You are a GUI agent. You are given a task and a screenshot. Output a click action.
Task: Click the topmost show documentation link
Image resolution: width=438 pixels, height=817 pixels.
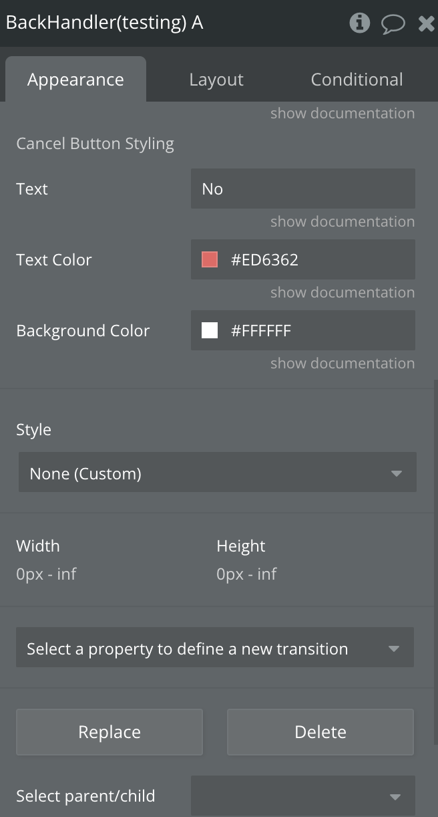point(343,113)
